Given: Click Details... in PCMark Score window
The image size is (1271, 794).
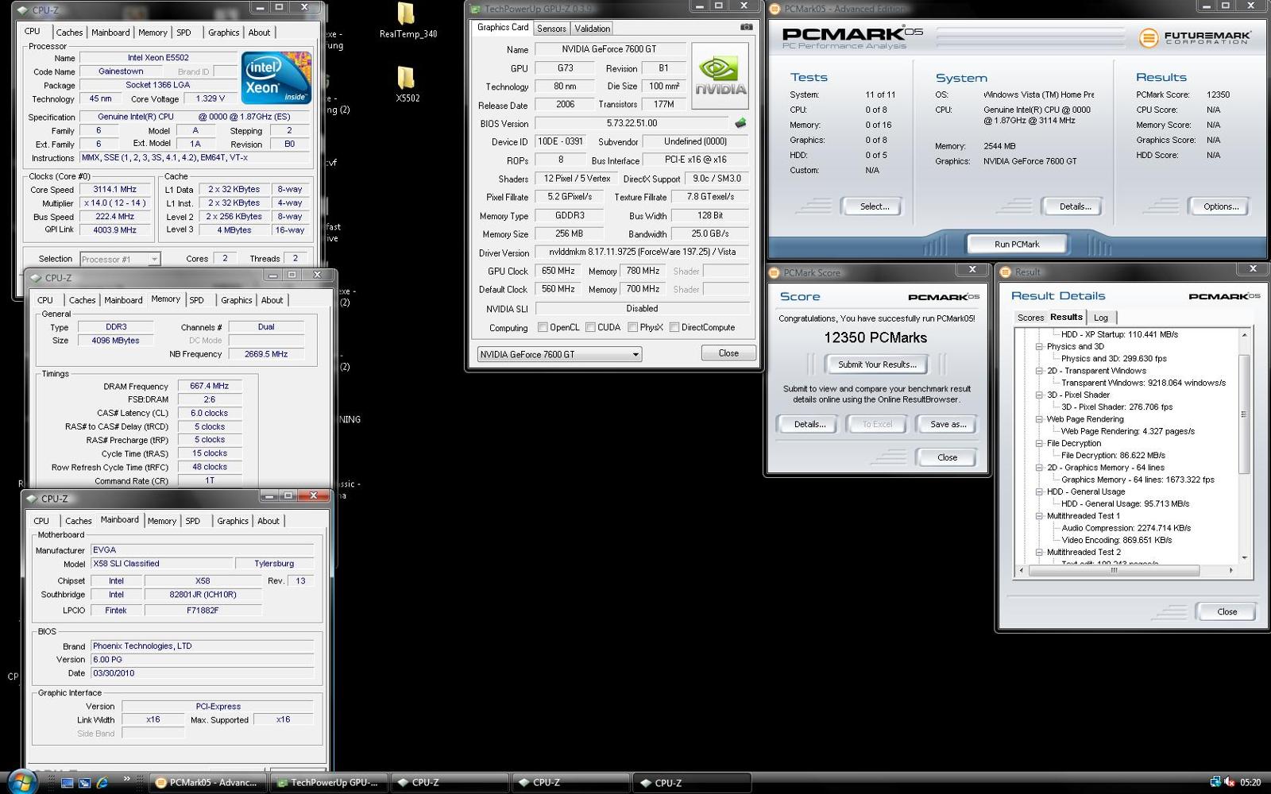Looking at the screenshot, I should coord(809,424).
